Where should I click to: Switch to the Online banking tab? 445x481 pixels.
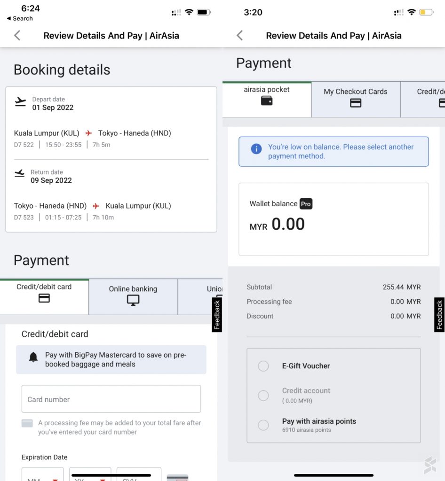pos(133,296)
